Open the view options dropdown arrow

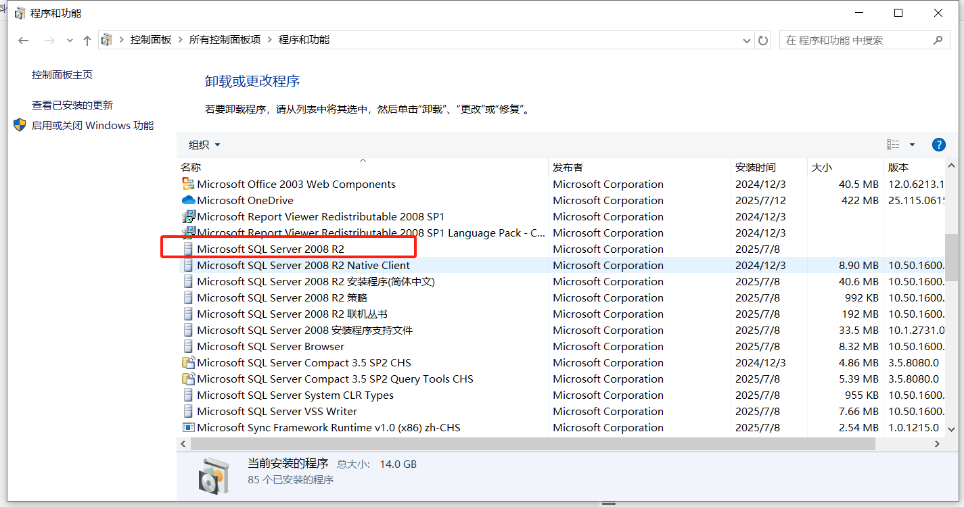click(x=912, y=145)
